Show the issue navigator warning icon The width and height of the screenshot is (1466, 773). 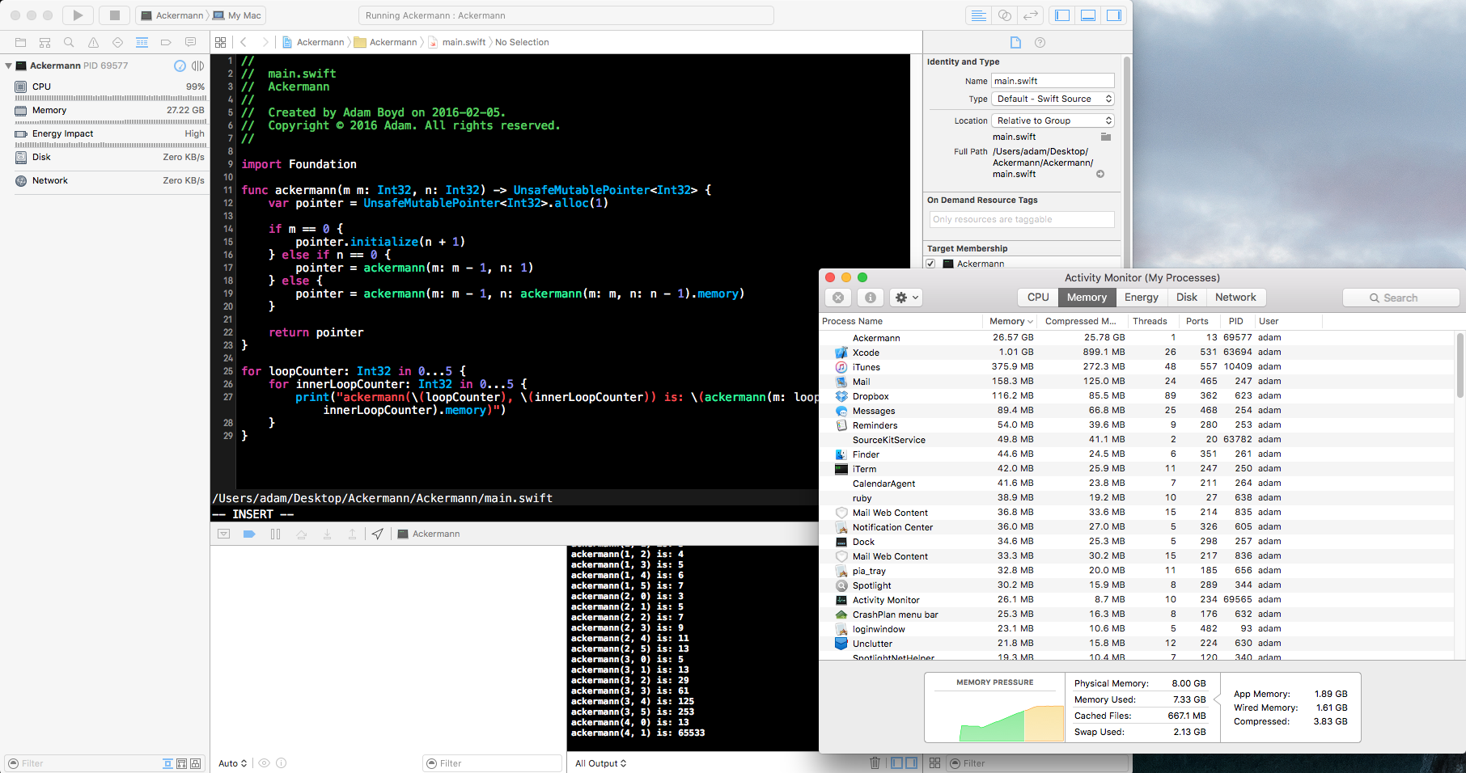pos(93,42)
